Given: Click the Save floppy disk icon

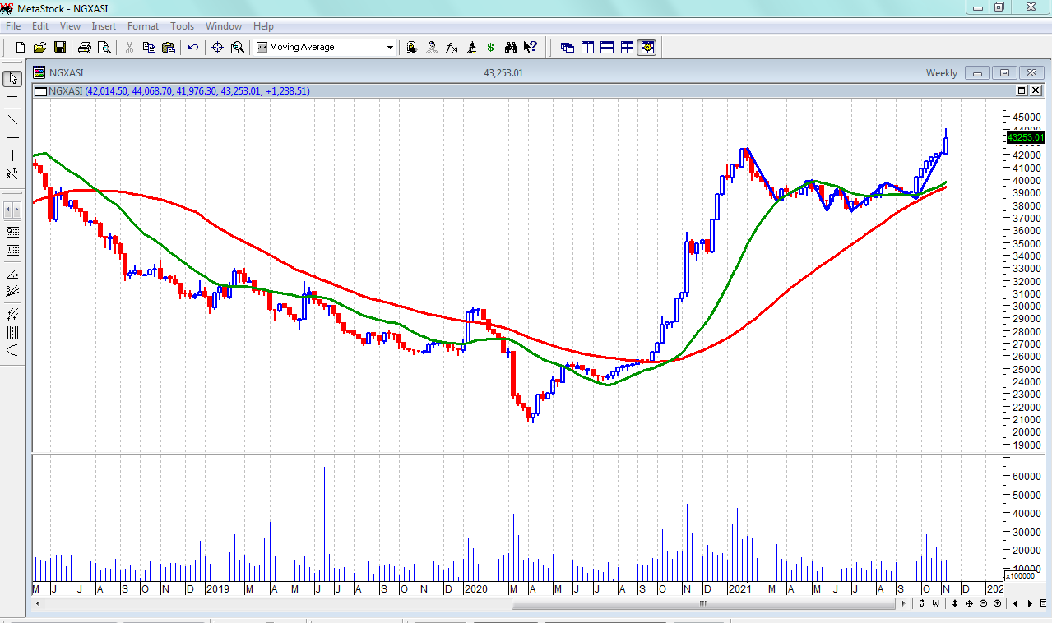Looking at the screenshot, I should click(60, 48).
